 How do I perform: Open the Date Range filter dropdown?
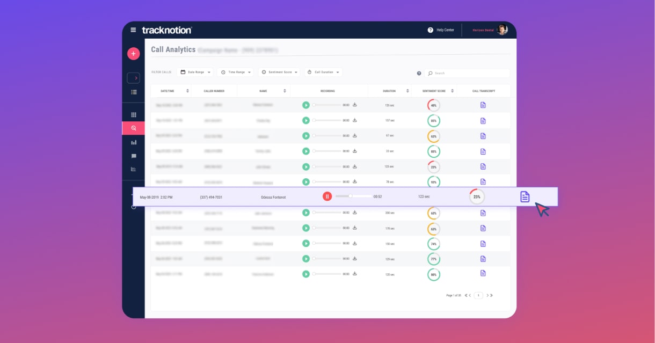pyautogui.click(x=195, y=72)
